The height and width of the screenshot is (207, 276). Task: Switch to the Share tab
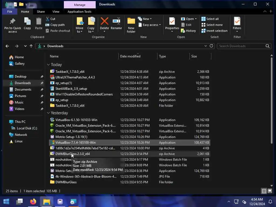pos(41,12)
